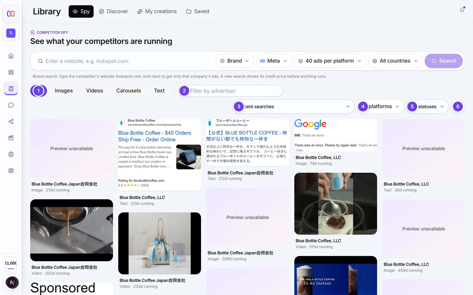Open the Brand search type dropdown
The height and width of the screenshot is (295, 473).
tap(235, 61)
